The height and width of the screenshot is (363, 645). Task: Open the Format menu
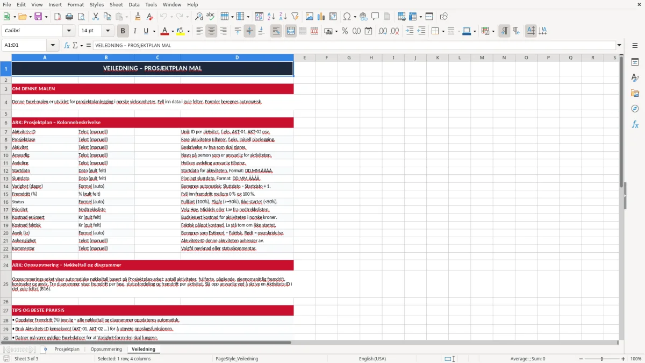(x=76, y=4)
